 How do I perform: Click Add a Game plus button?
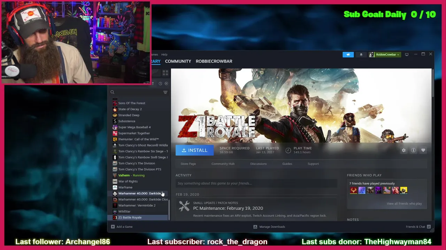pos(113,227)
